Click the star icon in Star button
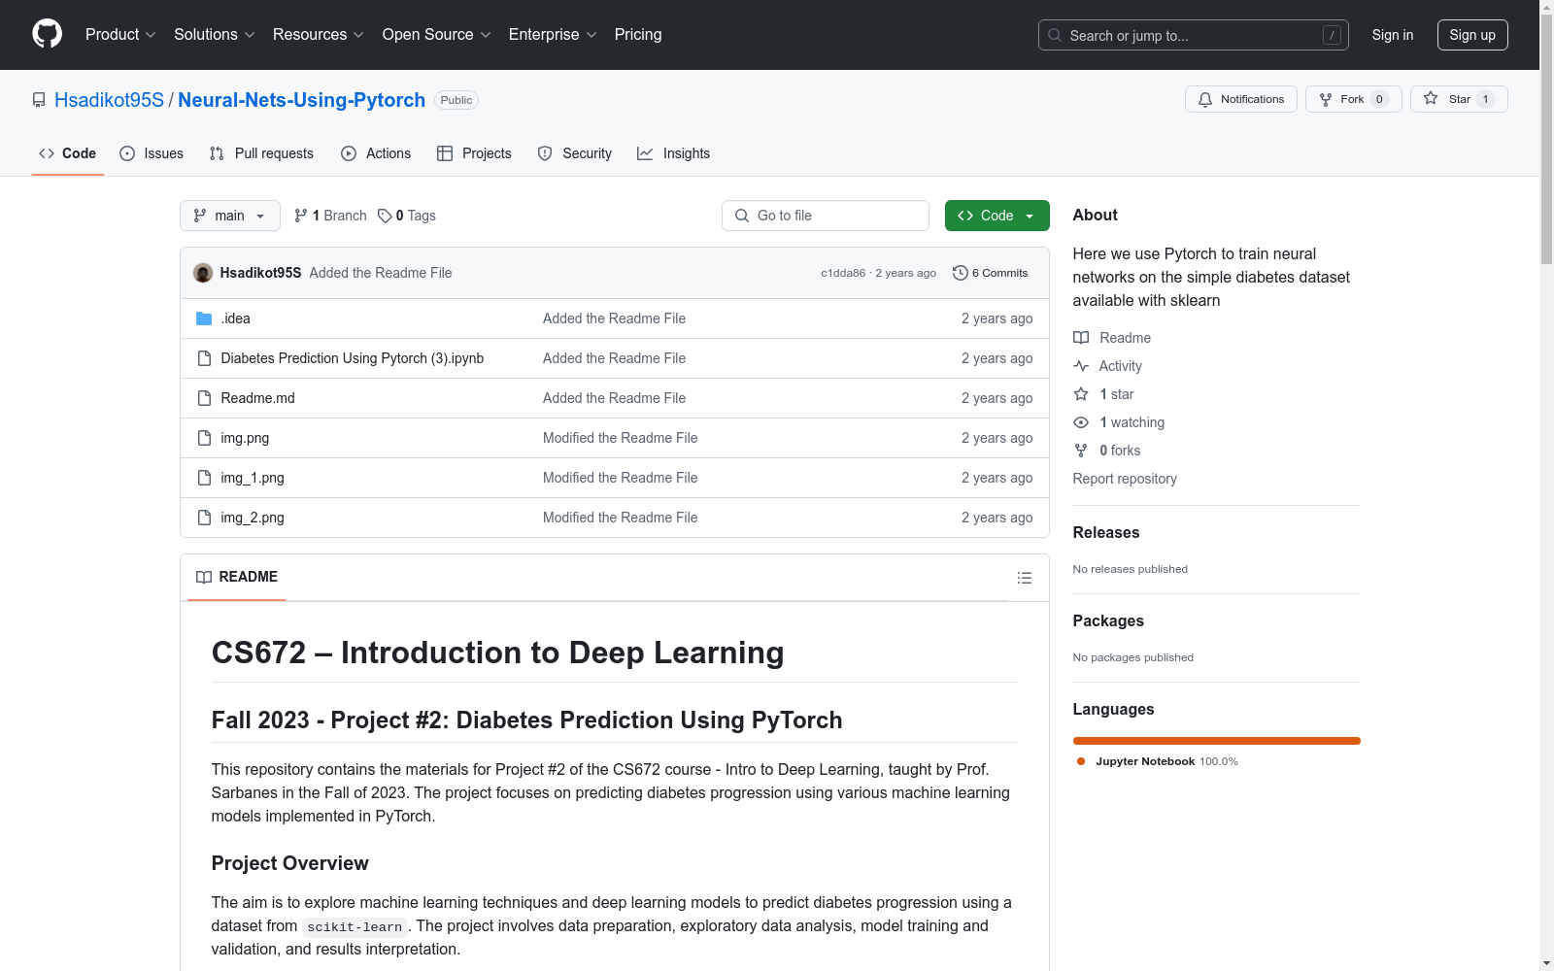The image size is (1554, 971). [1431, 98]
